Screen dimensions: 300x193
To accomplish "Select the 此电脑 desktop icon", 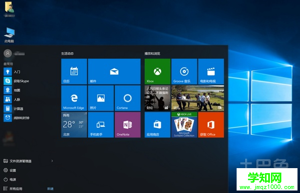I will point(9,35).
